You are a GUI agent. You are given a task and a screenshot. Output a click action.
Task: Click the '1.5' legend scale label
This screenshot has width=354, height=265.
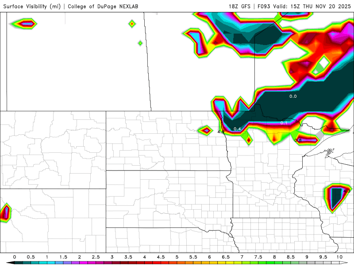tap(63, 257)
